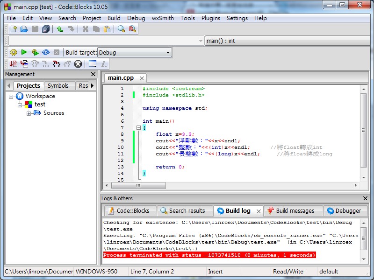Open the Debug menu
The width and height of the screenshot is (374, 280).
[x=136, y=18]
